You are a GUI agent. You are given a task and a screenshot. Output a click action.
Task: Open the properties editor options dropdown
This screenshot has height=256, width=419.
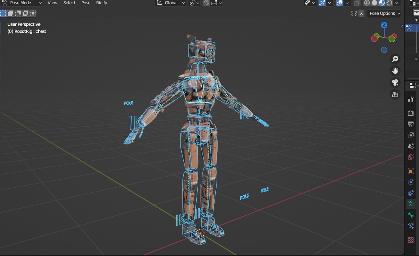point(414,86)
